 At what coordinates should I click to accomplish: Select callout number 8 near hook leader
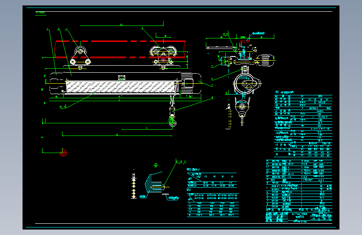click(213, 97)
